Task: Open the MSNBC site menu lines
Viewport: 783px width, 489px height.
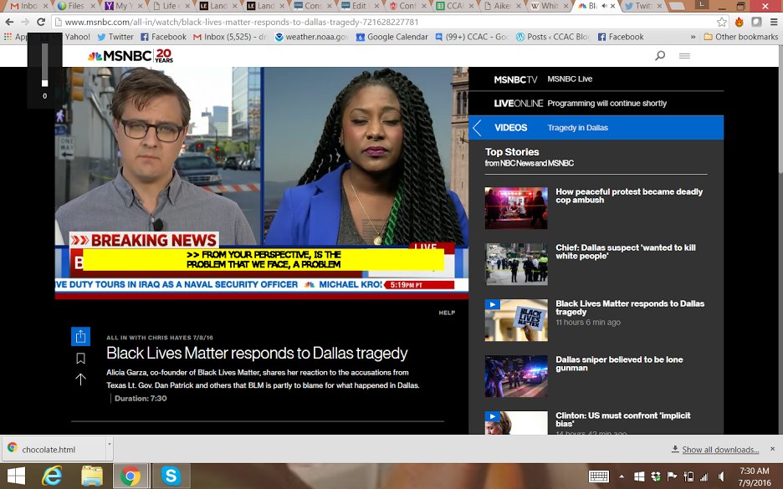Action: 684,55
